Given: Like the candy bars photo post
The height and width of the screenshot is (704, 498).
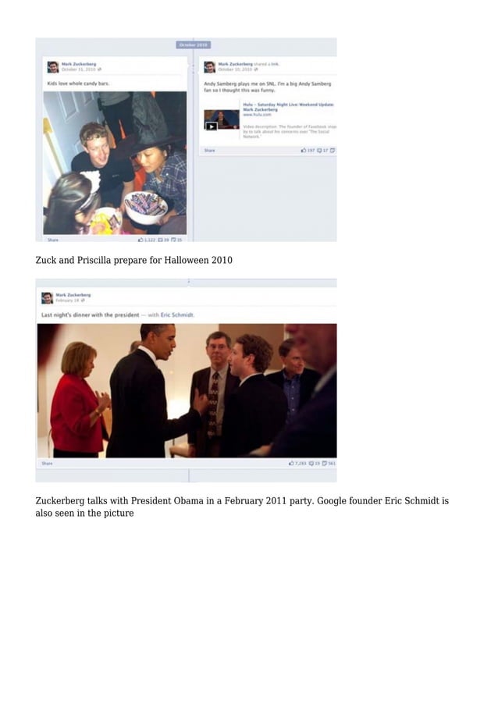Looking at the screenshot, I should (147, 240).
